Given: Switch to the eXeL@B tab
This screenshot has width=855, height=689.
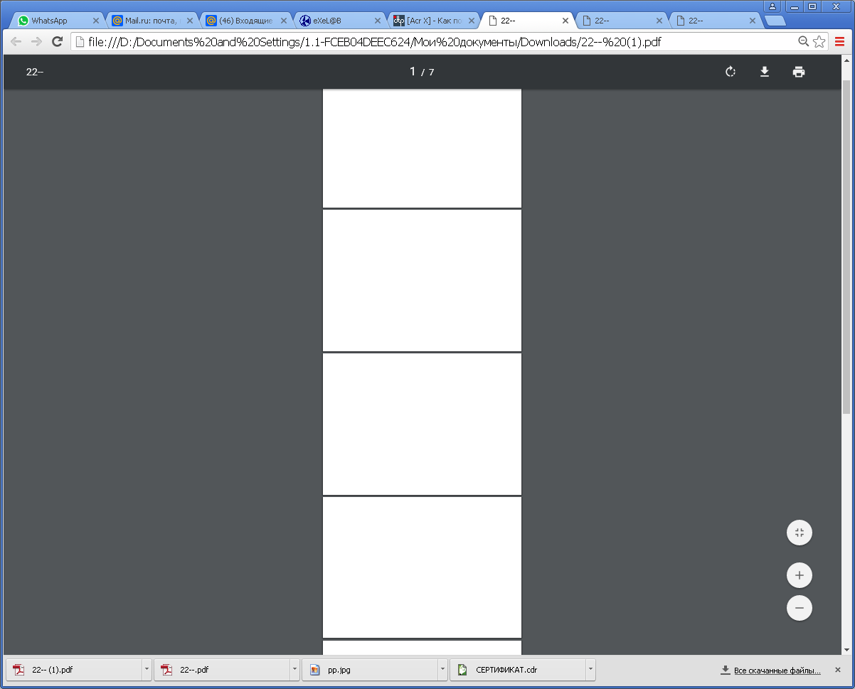Looking at the screenshot, I should click(340, 21).
